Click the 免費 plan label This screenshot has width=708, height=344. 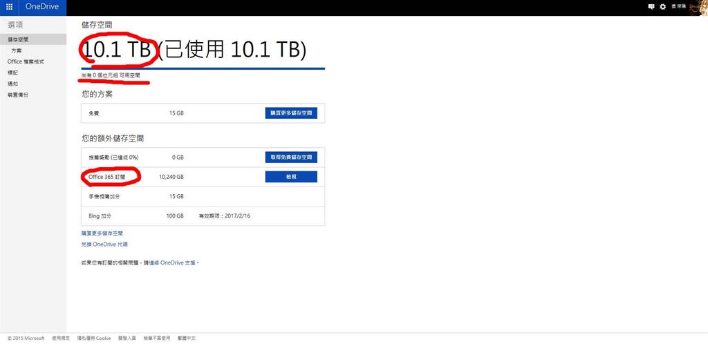coord(94,113)
